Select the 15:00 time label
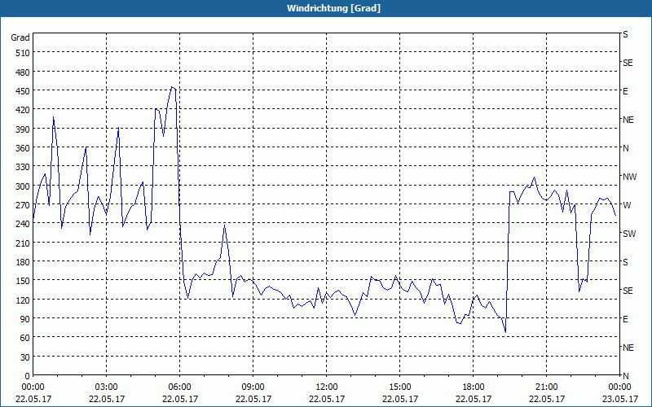Screen dimensions: 652x407 (400, 387)
